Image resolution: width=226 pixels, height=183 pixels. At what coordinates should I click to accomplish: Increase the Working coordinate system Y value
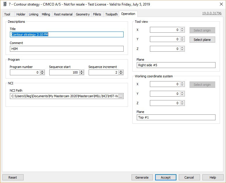[x=182, y=93]
